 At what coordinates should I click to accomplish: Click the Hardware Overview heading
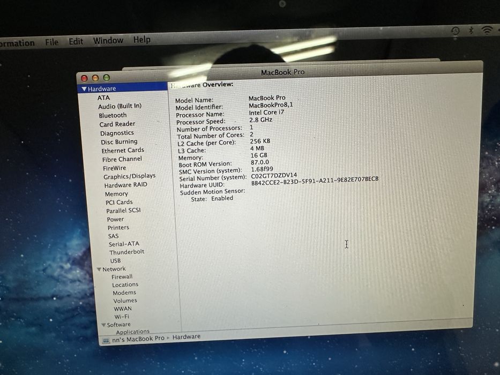pos(202,85)
